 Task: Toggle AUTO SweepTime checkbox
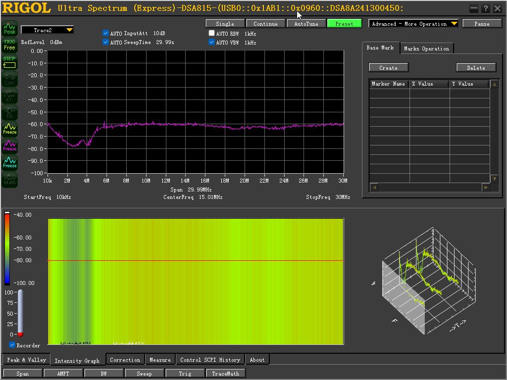105,42
